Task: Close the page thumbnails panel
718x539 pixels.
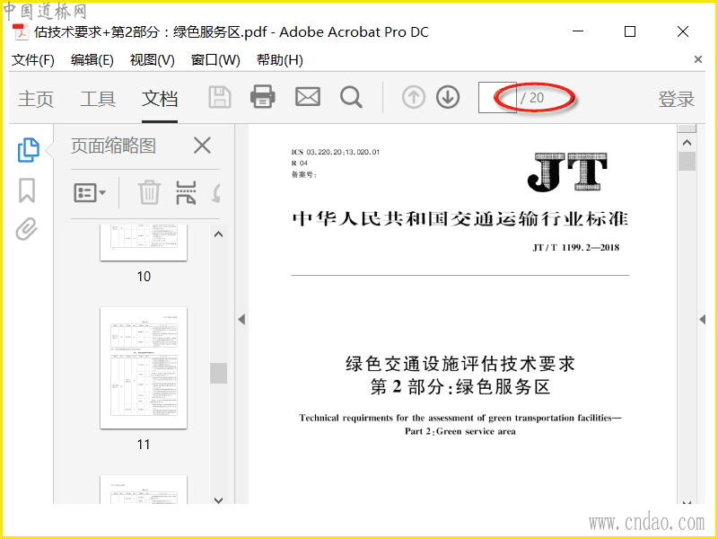Action: [x=202, y=146]
